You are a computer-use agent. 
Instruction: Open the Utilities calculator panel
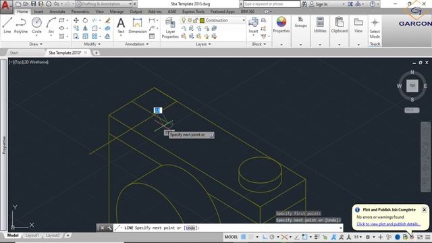(320, 25)
